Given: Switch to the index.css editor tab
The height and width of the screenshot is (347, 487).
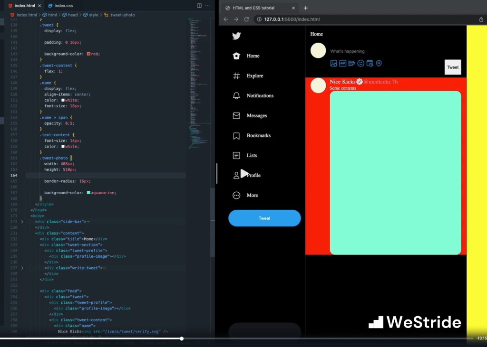Looking at the screenshot, I should coord(62,6).
